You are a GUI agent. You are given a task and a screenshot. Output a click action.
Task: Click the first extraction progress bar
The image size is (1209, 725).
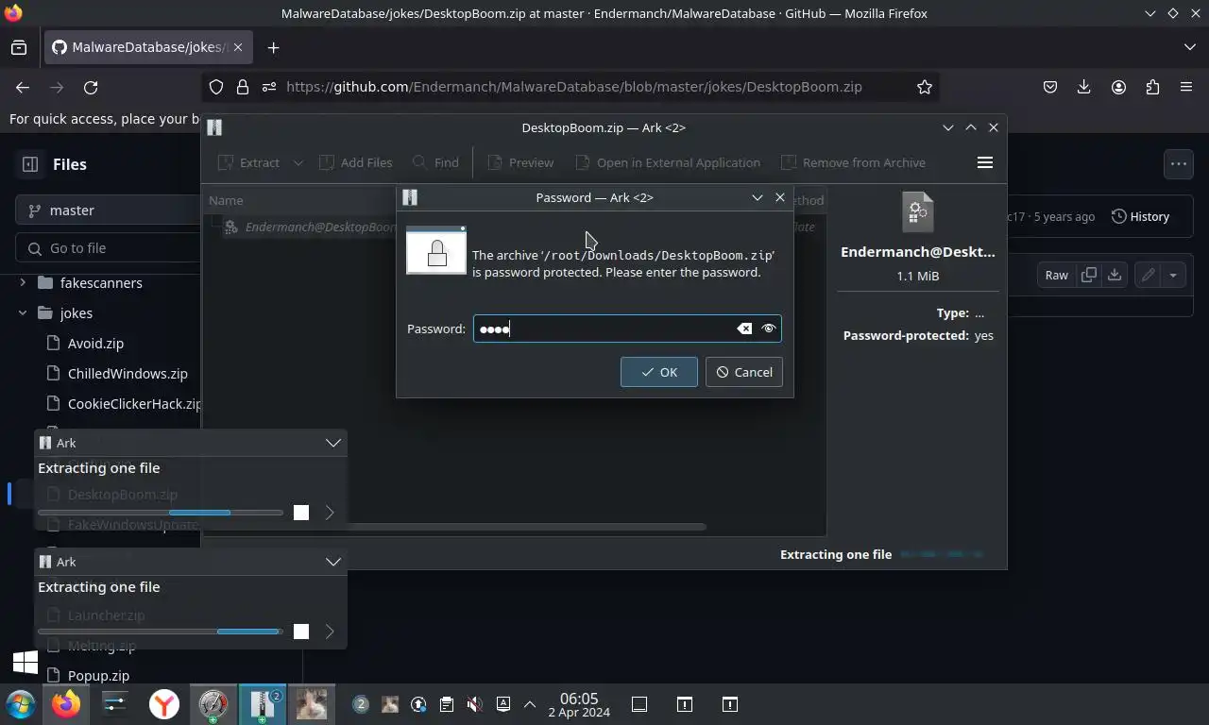click(161, 513)
